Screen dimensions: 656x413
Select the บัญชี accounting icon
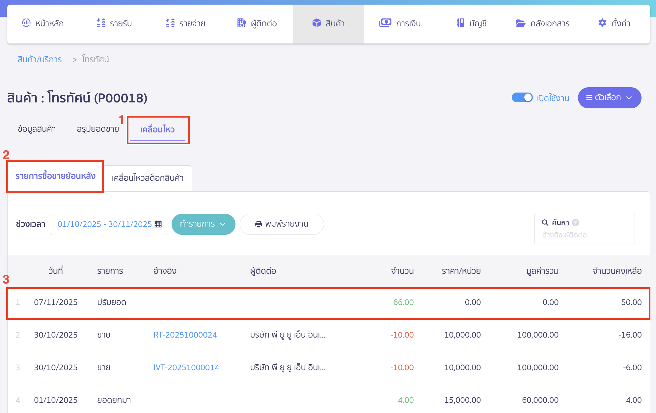coord(460,23)
